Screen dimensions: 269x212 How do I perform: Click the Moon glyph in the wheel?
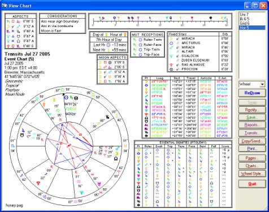(117, 153)
